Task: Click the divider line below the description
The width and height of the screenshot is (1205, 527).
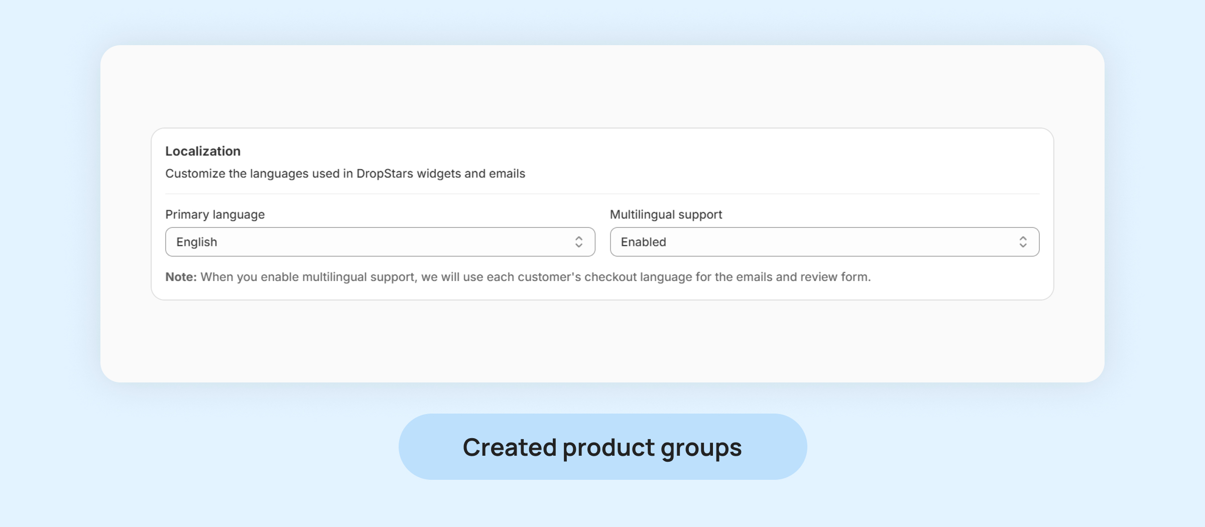Action: (x=602, y=194)
